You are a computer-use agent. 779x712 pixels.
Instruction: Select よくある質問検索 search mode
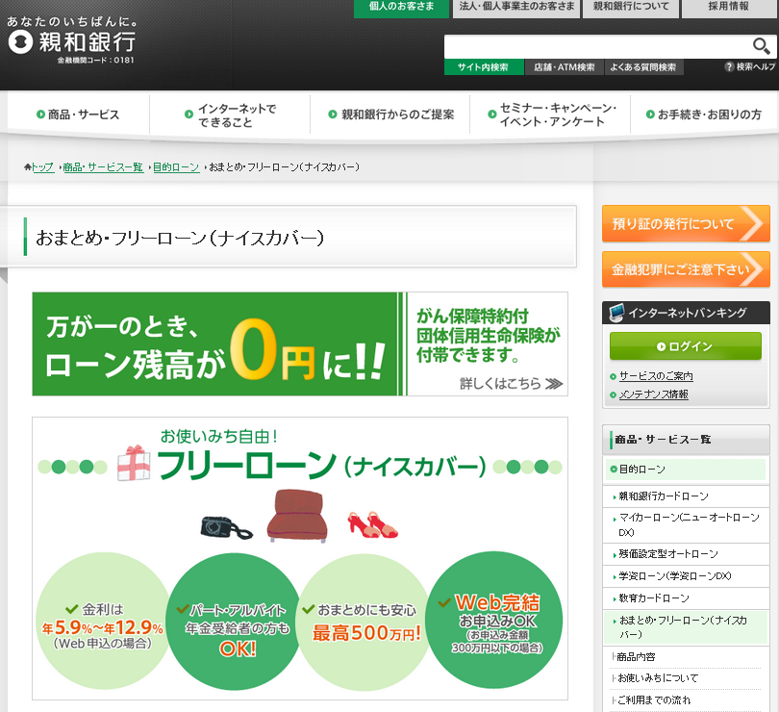point(643,67)
